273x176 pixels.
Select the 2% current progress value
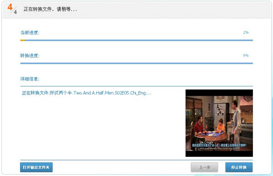tap(246, 32)
